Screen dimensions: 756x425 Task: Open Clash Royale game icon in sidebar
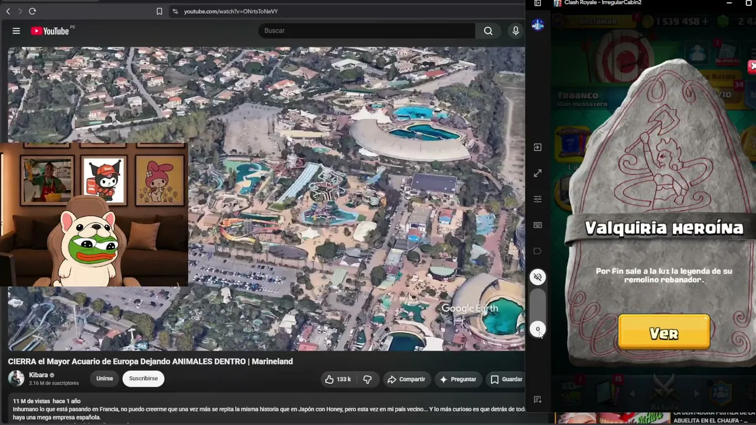pyautogui.click(x=537, y=25)
